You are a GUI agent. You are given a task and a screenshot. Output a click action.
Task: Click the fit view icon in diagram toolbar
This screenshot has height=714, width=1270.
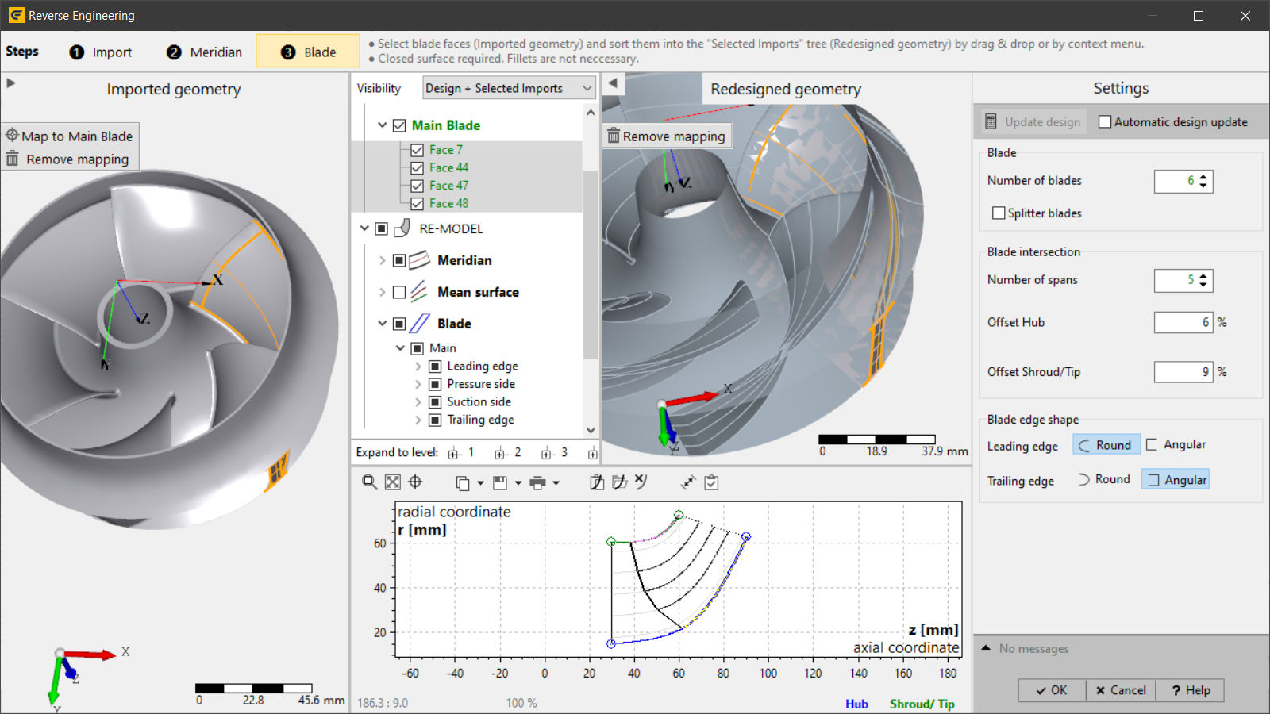392,482
